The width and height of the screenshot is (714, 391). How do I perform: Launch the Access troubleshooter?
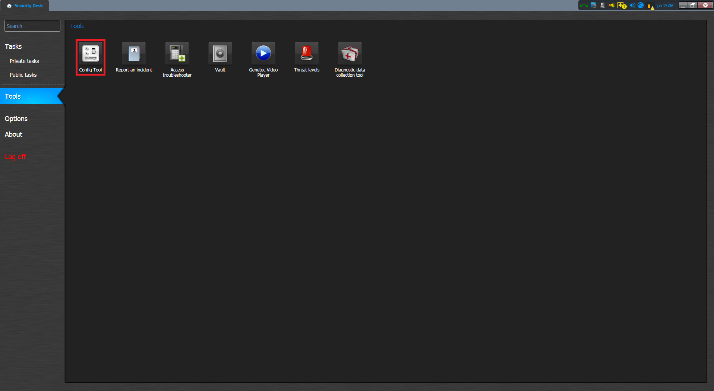[x=177, y=54]
